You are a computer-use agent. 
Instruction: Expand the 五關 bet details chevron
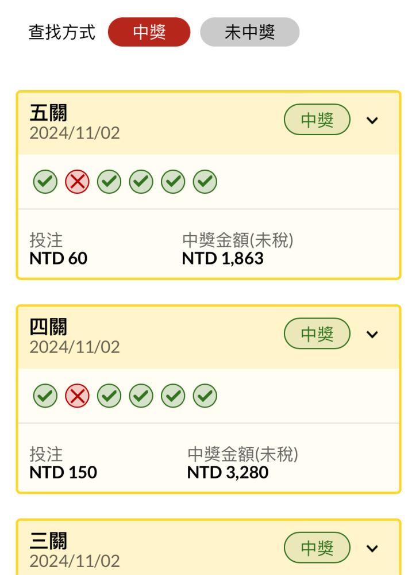pos(372,120)
